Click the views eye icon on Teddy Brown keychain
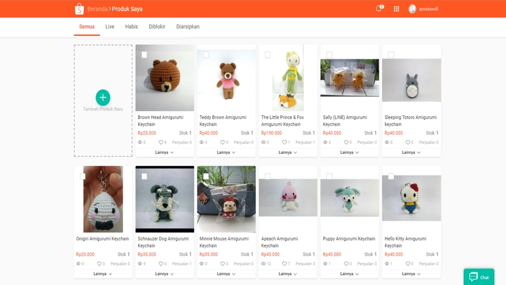This screenshot has width=506, height=285. coord(201,142)
